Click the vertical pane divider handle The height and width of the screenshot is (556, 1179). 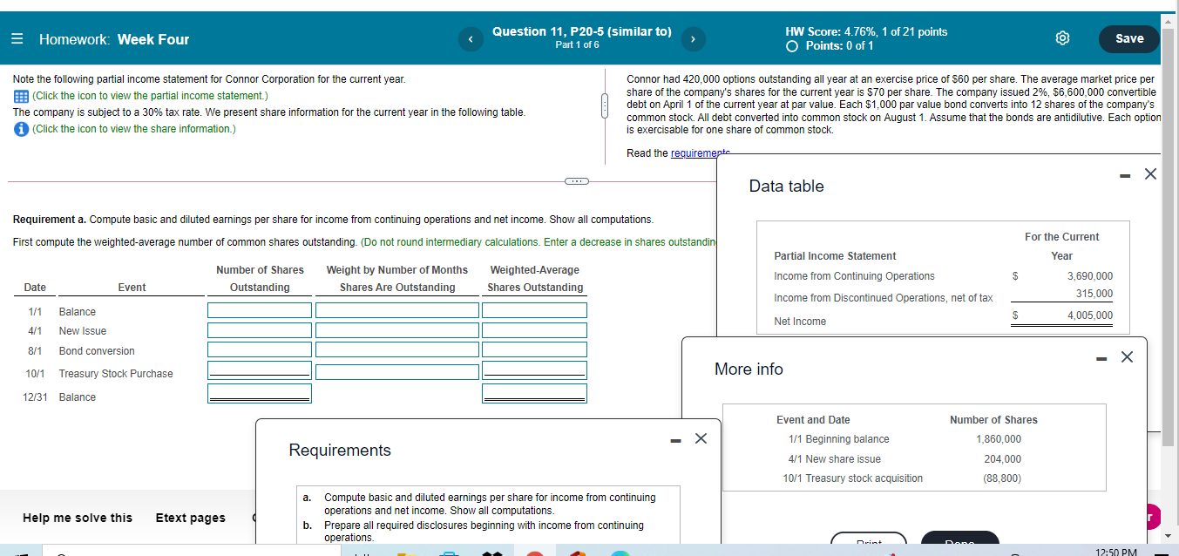pyautogui.click(x=605, y=105)
